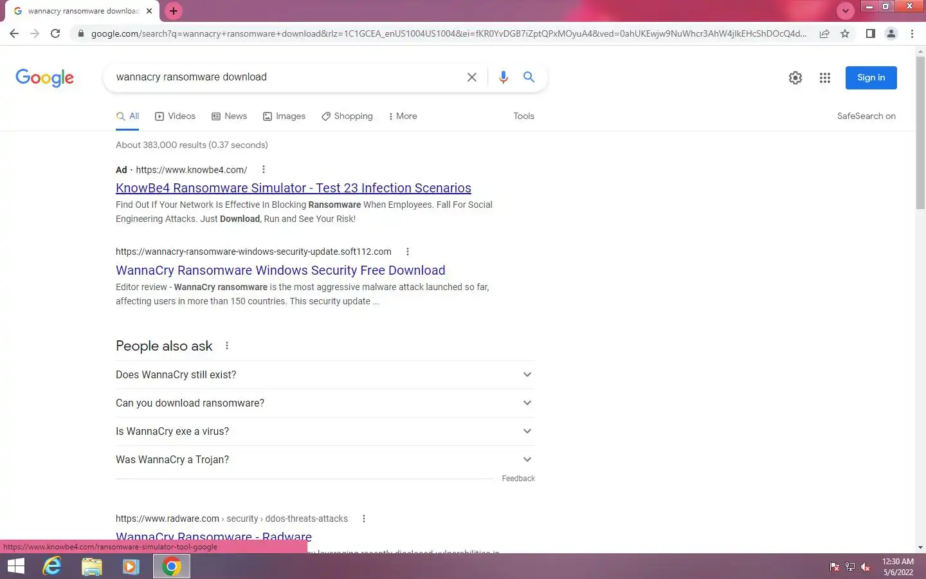The image size is (926, 579).
Task: Click the page vertical scrollbar thumb
Action: pos(920,132)
